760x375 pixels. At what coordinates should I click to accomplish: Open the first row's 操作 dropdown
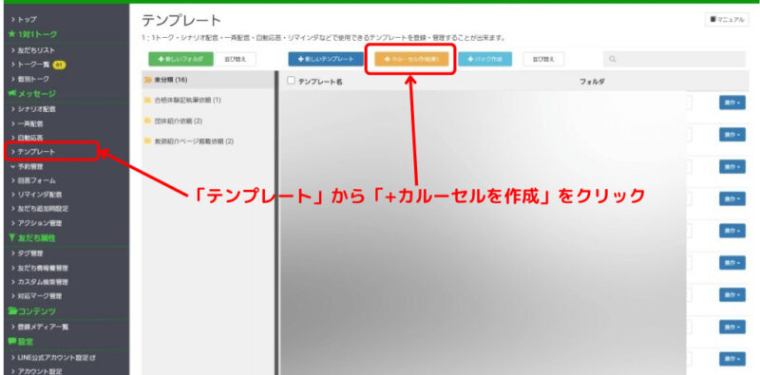coord(731,103)
